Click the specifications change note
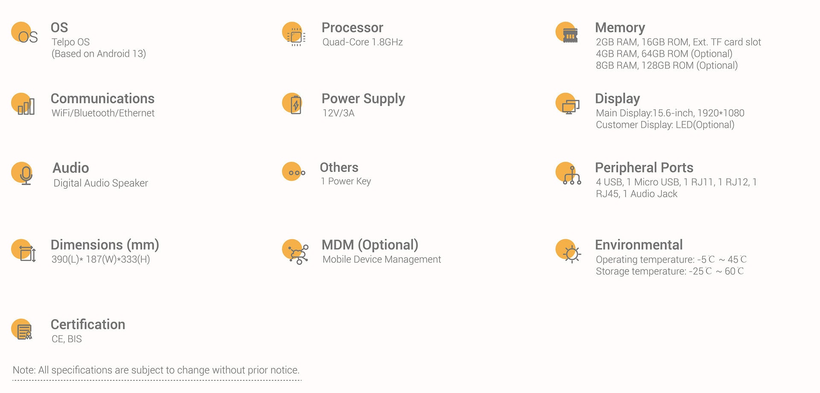Screen dimensions: 820x393 coord(156,370)
